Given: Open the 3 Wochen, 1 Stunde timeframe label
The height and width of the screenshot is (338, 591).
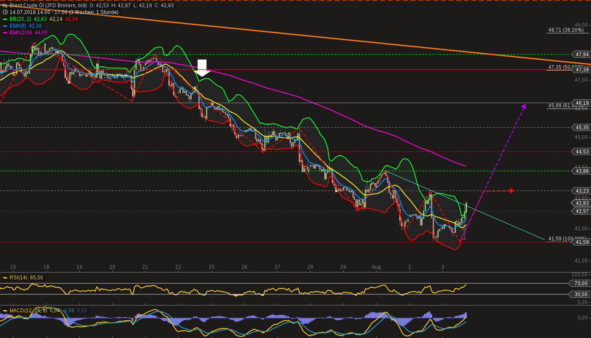Looking at the screenshot, I should click(x=94, y=12).
